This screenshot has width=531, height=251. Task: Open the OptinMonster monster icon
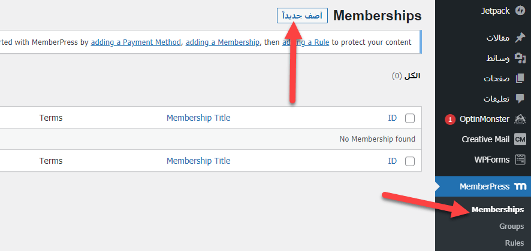(520, 120)
